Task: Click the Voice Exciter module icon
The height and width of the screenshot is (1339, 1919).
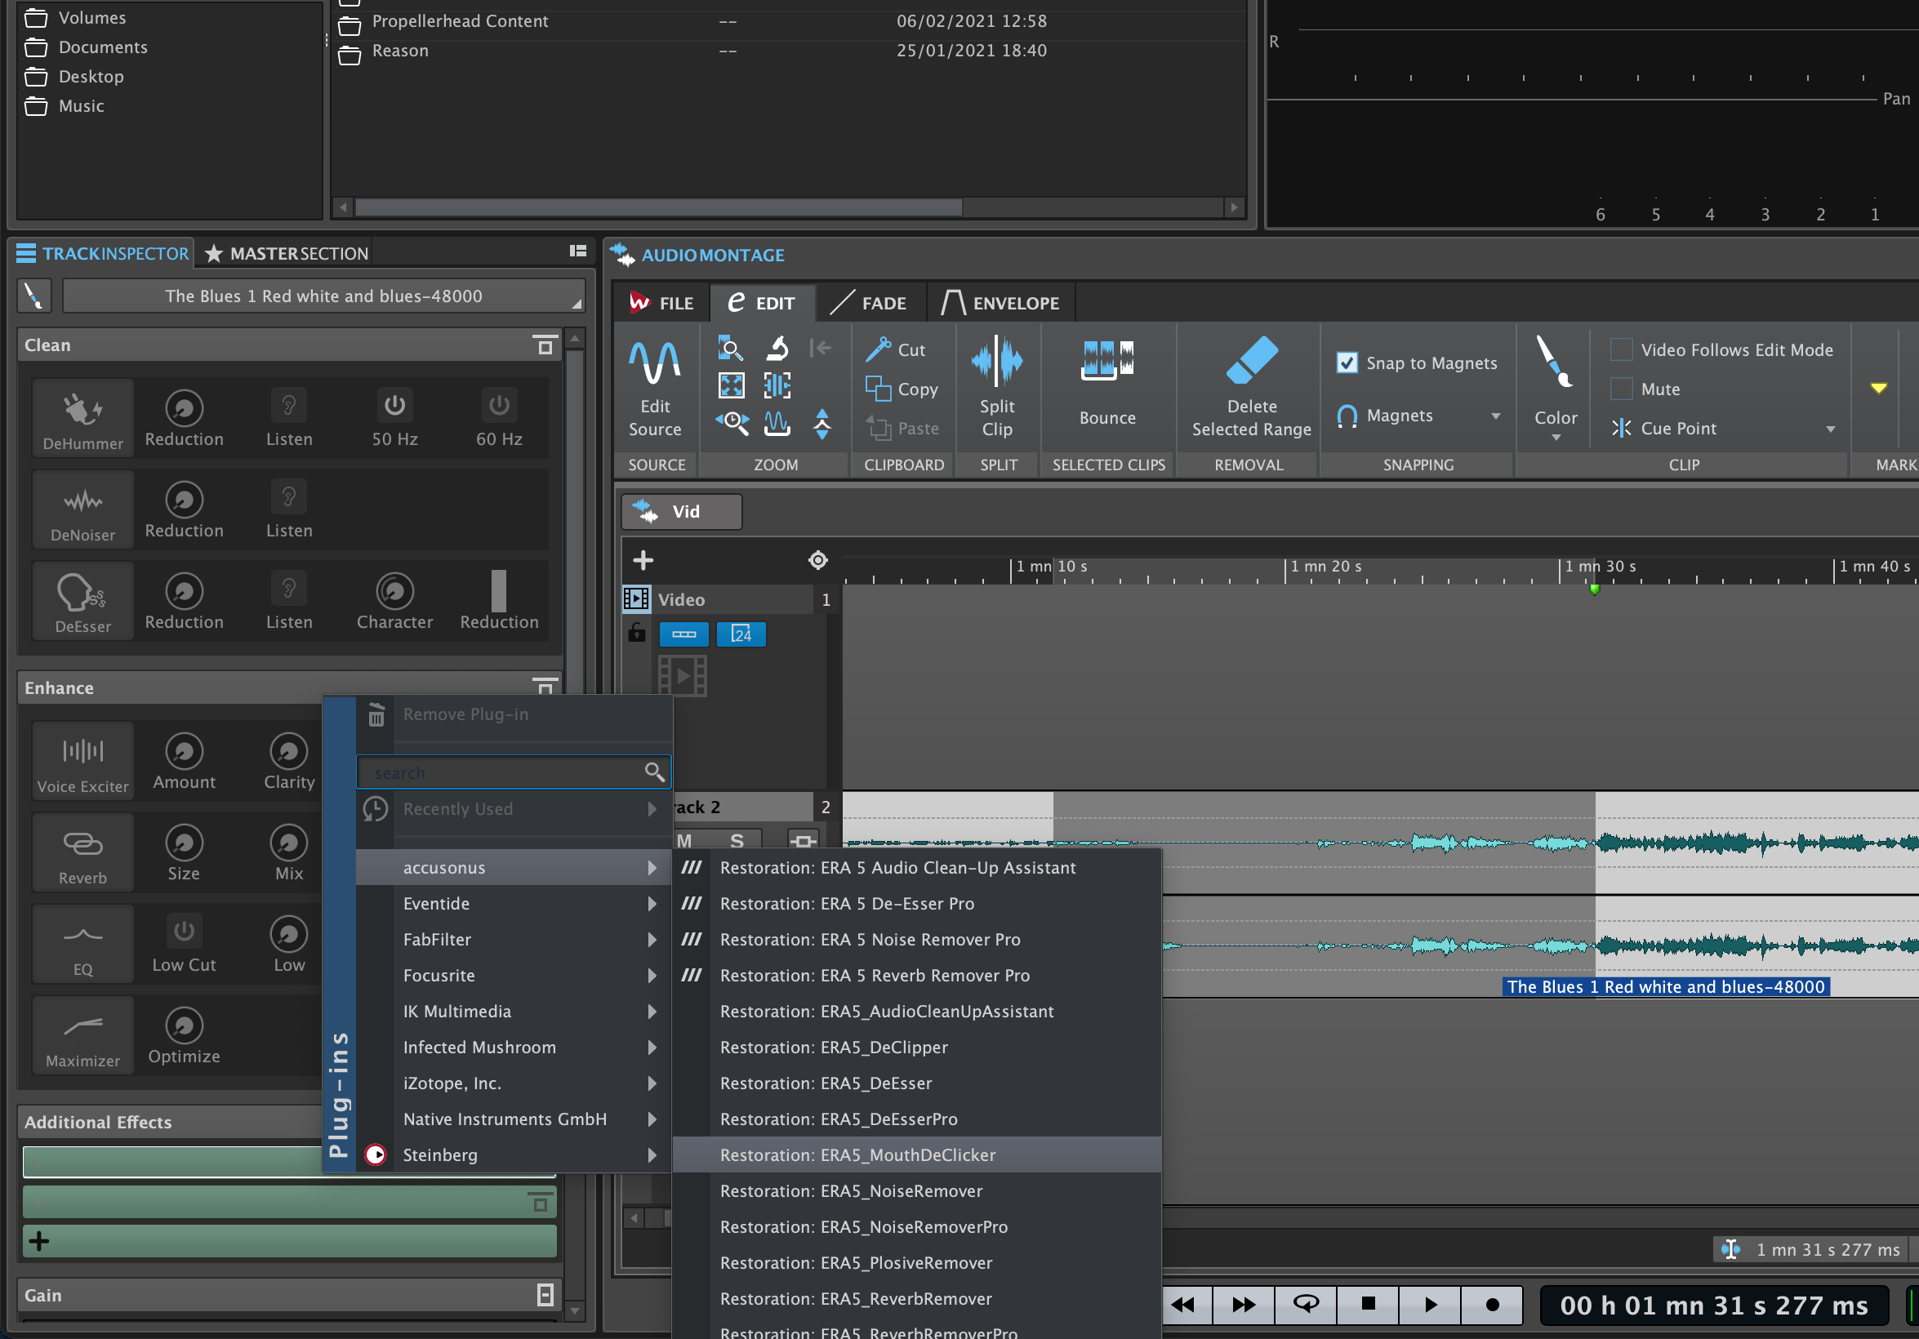Action: coord(82,750)
